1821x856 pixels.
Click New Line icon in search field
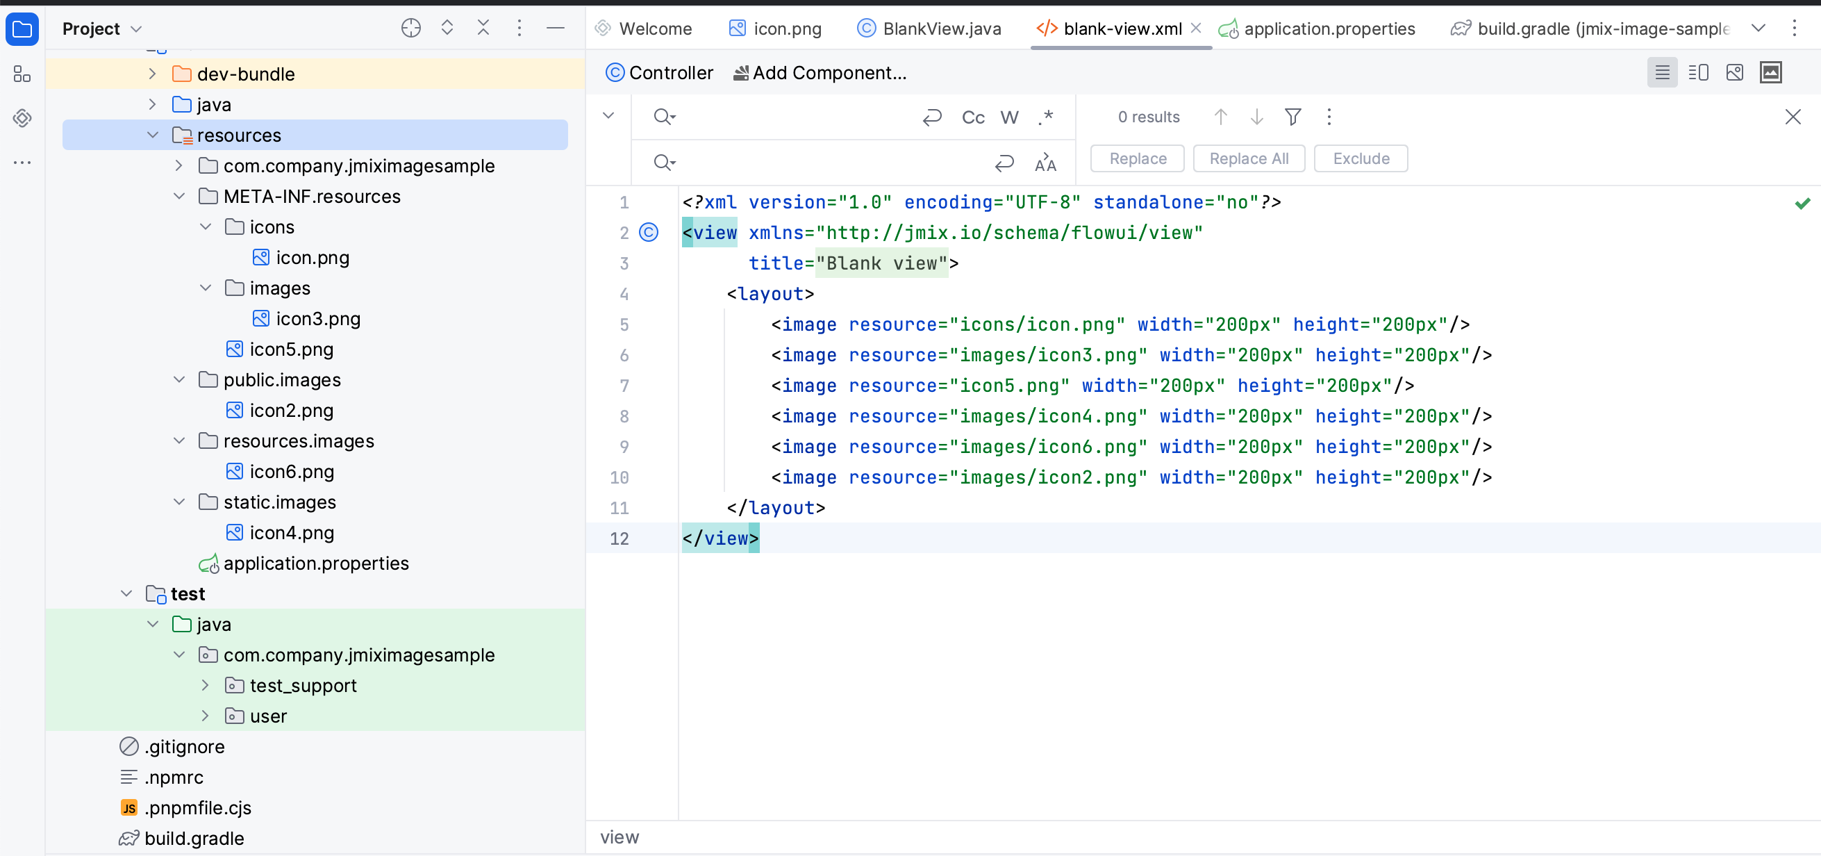click(932, 117)
